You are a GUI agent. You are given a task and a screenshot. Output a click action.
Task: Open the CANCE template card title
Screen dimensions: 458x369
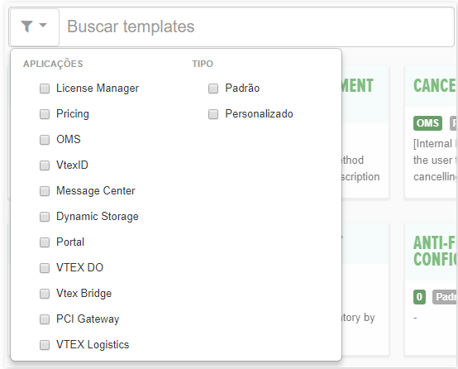[435, 85]
